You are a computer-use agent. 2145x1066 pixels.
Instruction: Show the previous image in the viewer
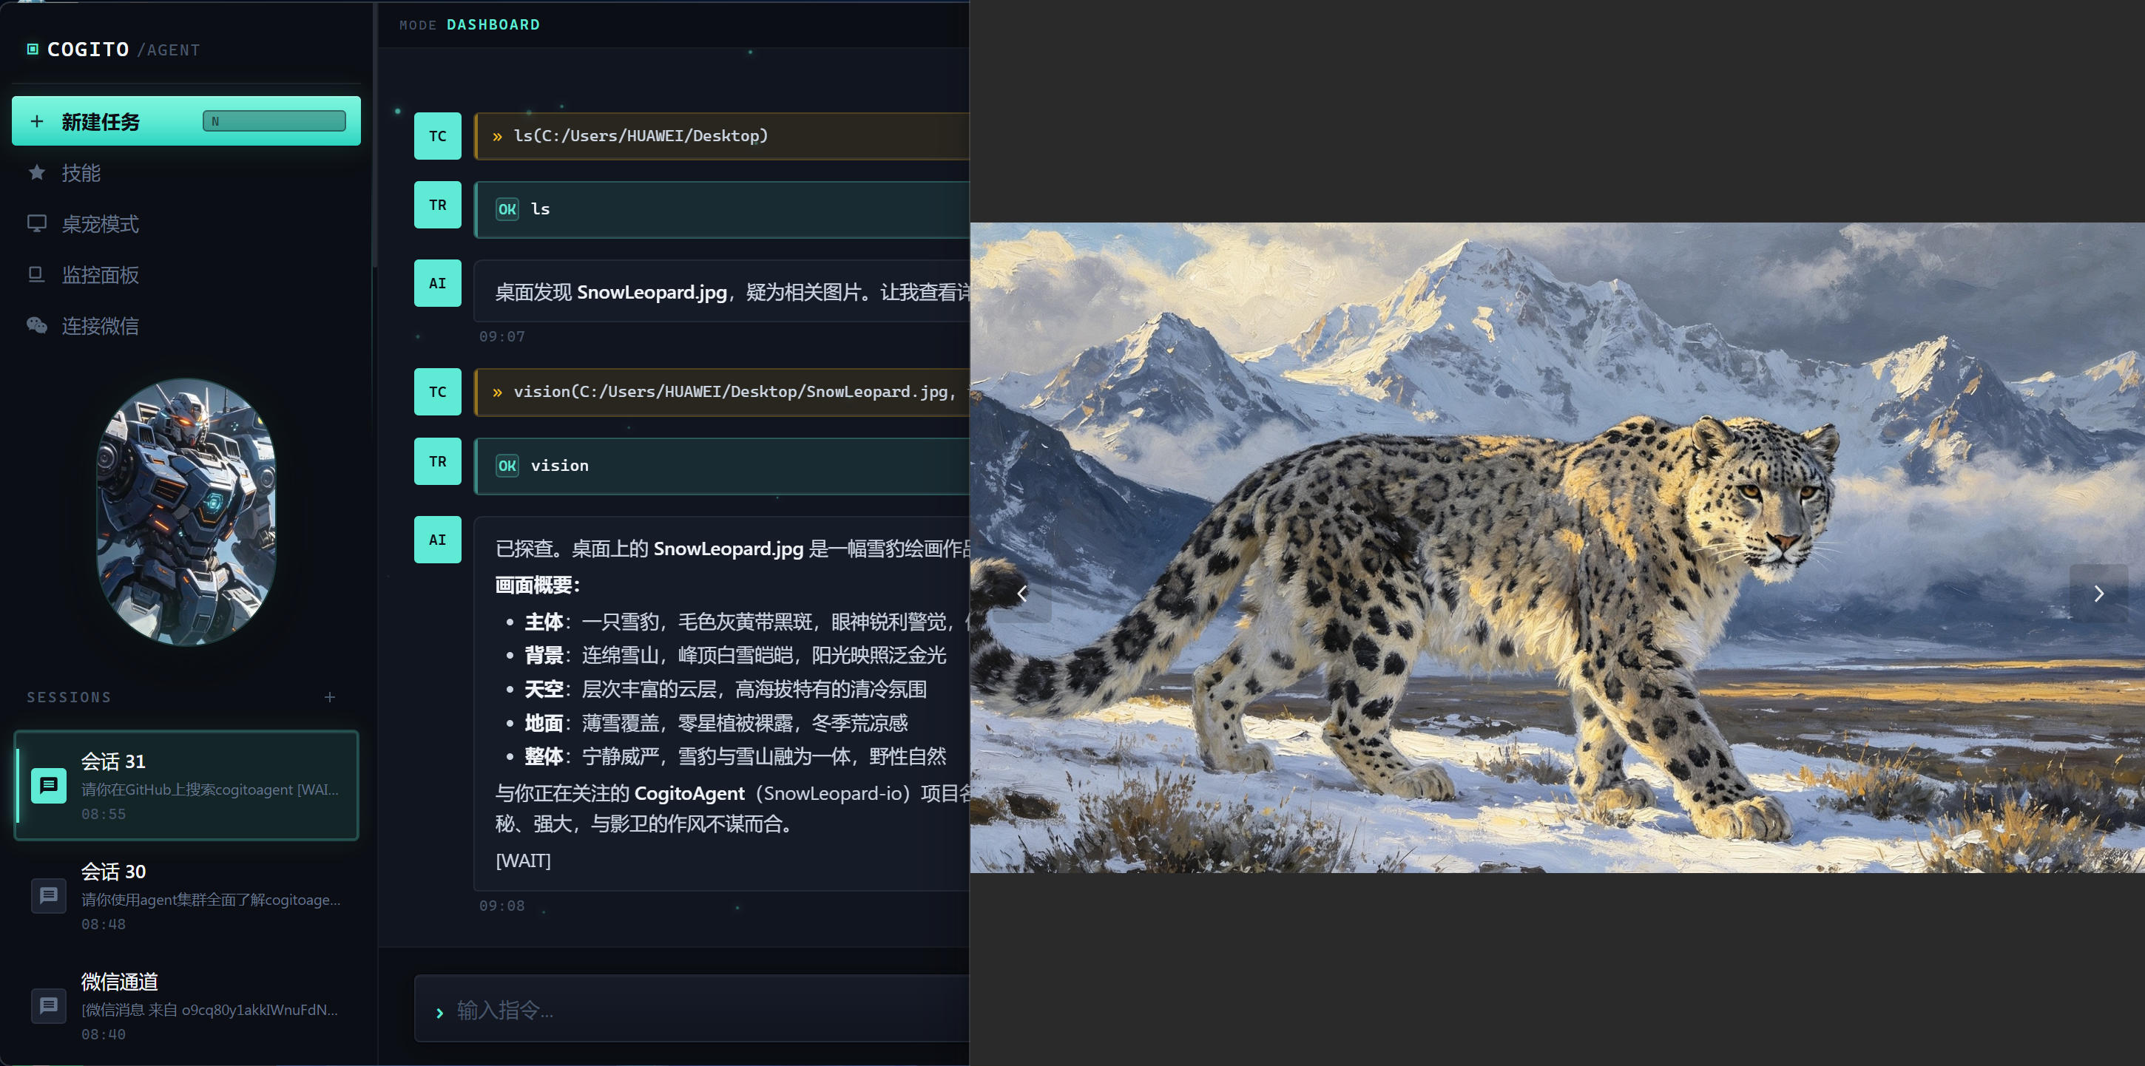pos(1022,594)
